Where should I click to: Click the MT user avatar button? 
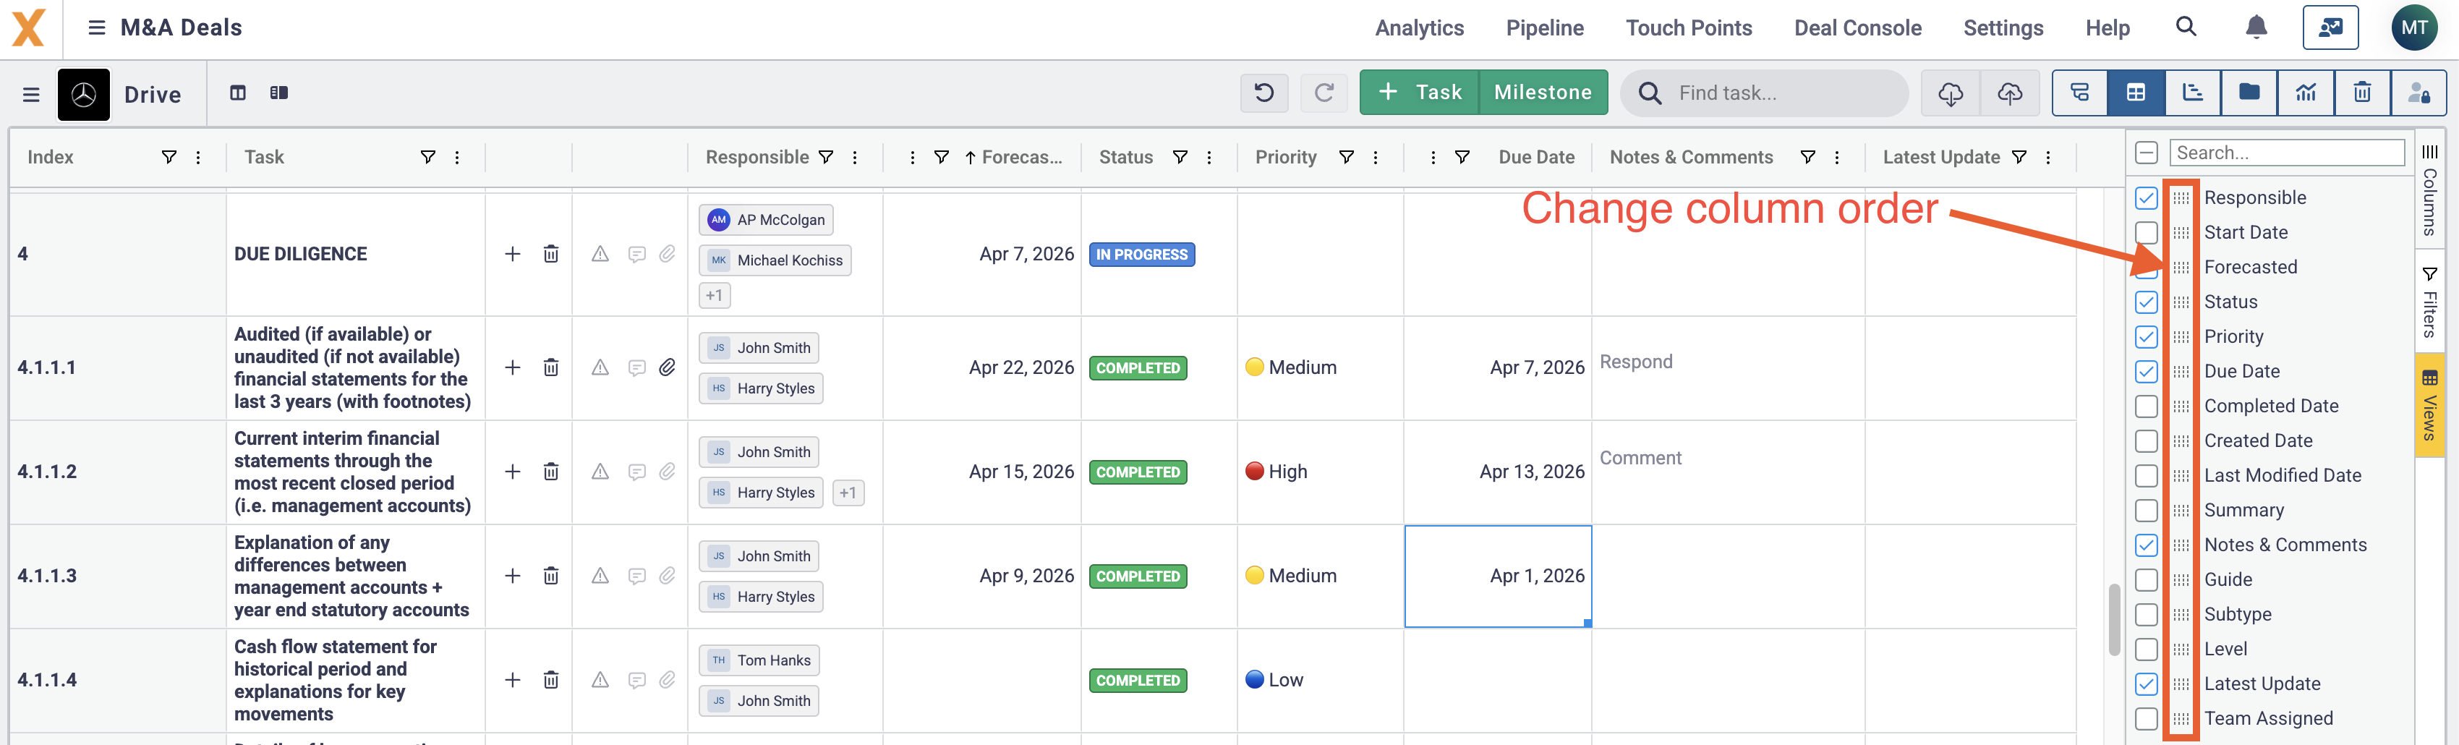[2415, 27]
